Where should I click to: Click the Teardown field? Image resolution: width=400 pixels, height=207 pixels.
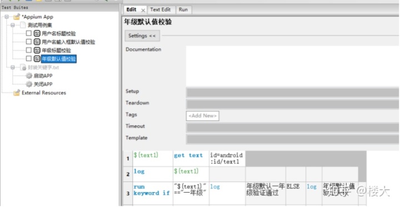tap(293, 104)
